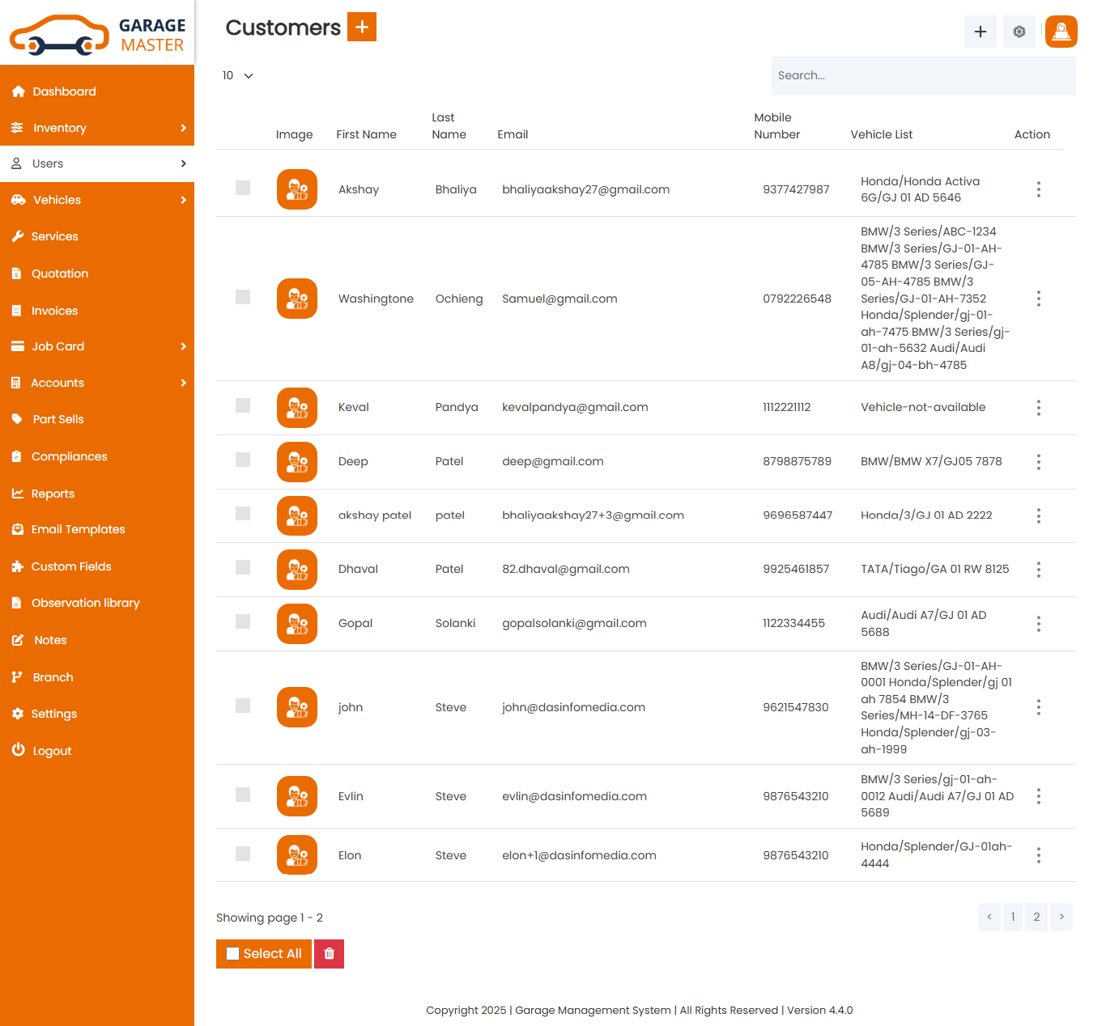Screen dimensions: 1106x1026
Task: Open three-dot actions for Elon Steve
Action: coord(1038,855)
